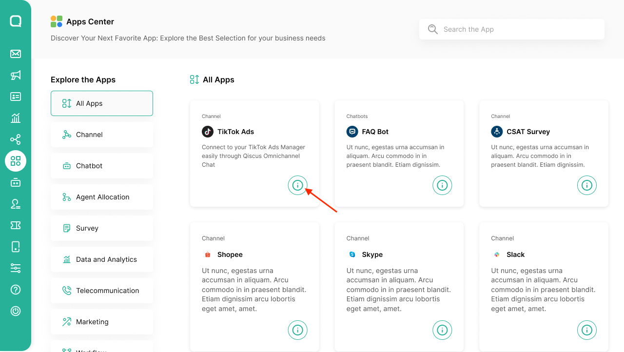Click the Channel label on Slack card
The height and width of the screenshot is (352, 624).
pyautogui.click(x=503, y=238)
